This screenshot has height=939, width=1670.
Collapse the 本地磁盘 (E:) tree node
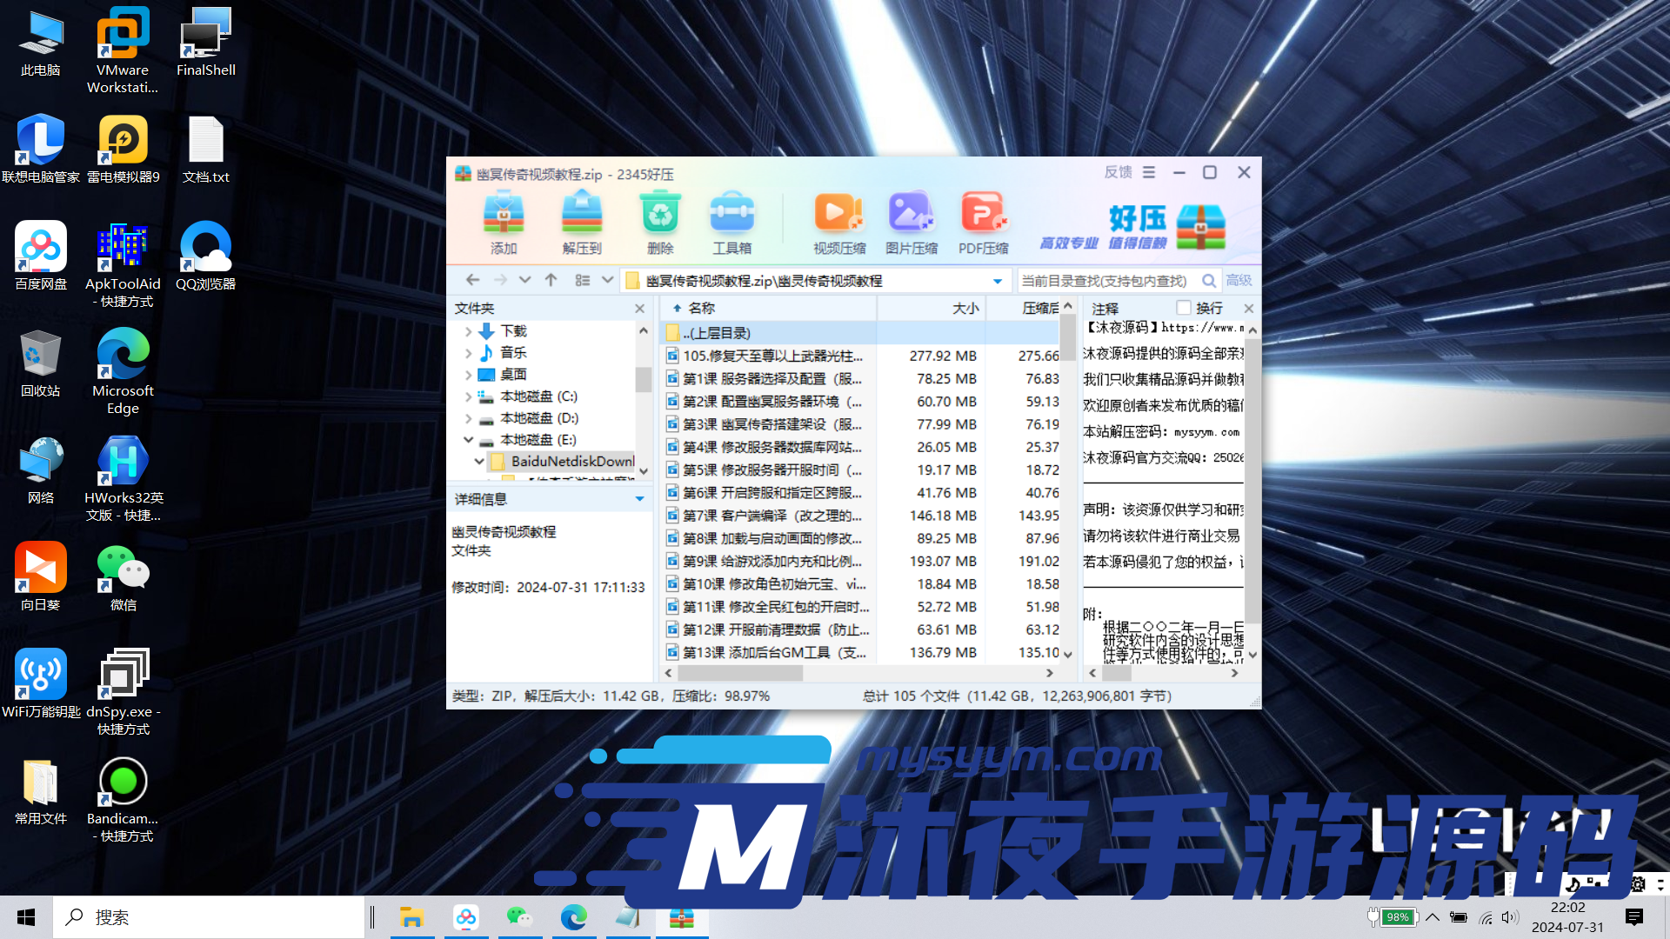click(469, 440)
